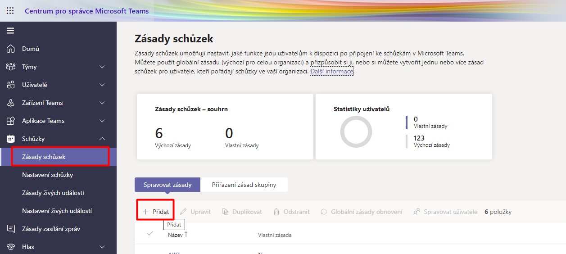Switch to Přiřazení zásad skupiny tab

click(x=244, y=185)
